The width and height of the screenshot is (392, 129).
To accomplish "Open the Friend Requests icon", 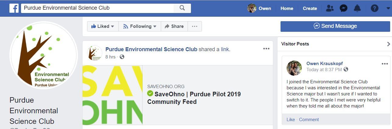I will point(330,8).
